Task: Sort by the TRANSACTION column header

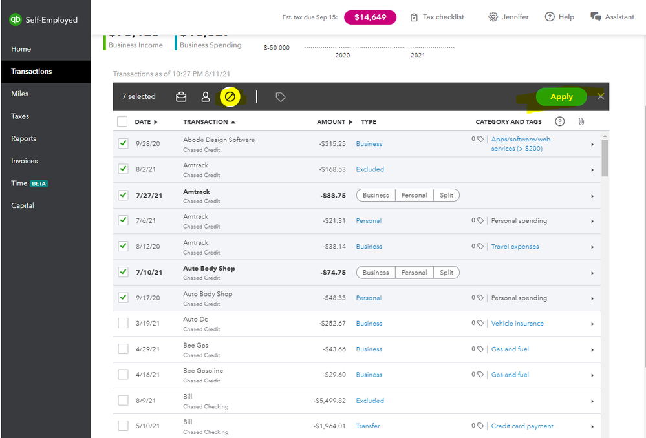Action: pyautogui.click(x=210, y=122)
